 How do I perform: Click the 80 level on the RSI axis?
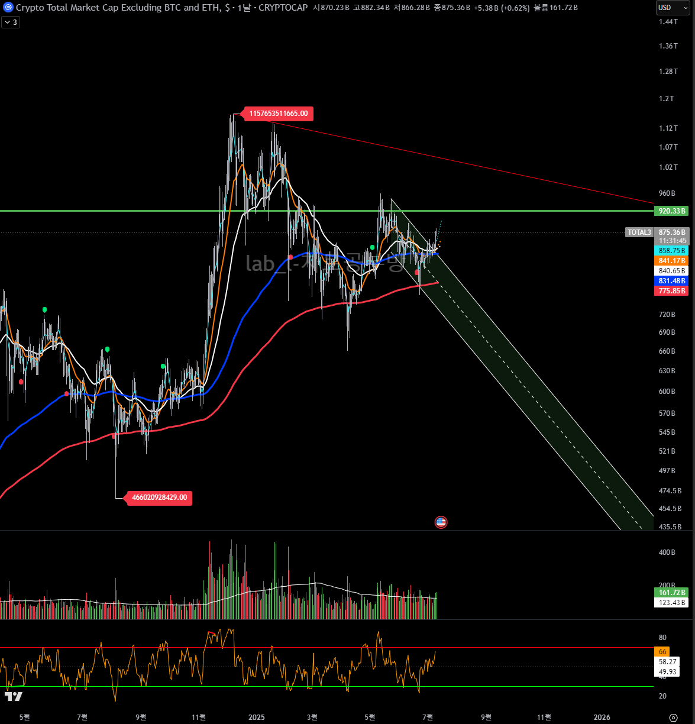662,638
